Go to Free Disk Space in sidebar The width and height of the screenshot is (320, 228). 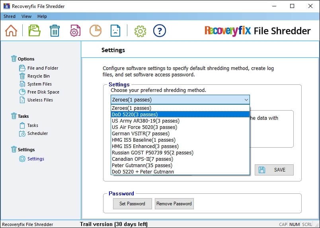click(x=43, y=92)
